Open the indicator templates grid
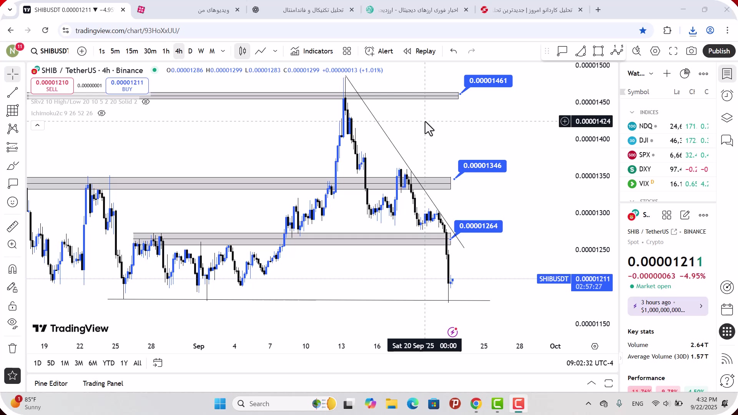Screen dimensions: 738x415 pyautogui.click(x=347, y=51)
